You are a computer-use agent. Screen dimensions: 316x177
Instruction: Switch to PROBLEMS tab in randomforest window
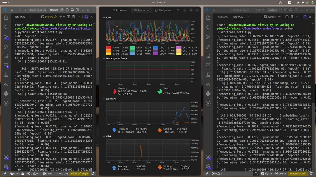tap(222, 17)
